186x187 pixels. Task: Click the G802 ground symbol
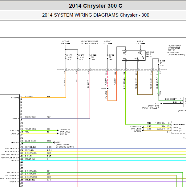coord(54,142)
